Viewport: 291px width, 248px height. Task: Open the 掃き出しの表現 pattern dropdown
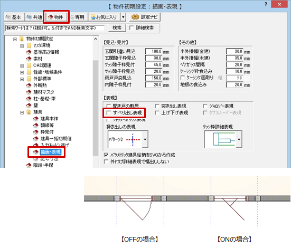coord(145,139)
